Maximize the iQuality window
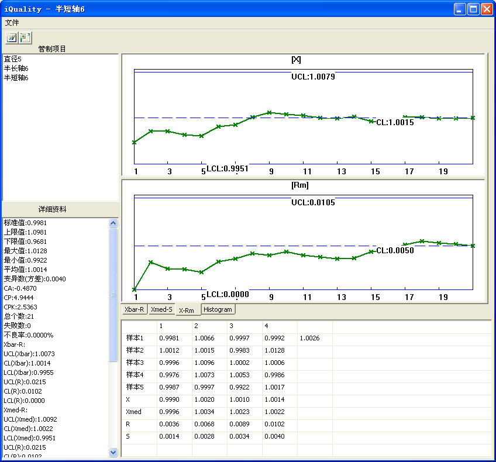496x462 pixels. click(x=474, y=9)
